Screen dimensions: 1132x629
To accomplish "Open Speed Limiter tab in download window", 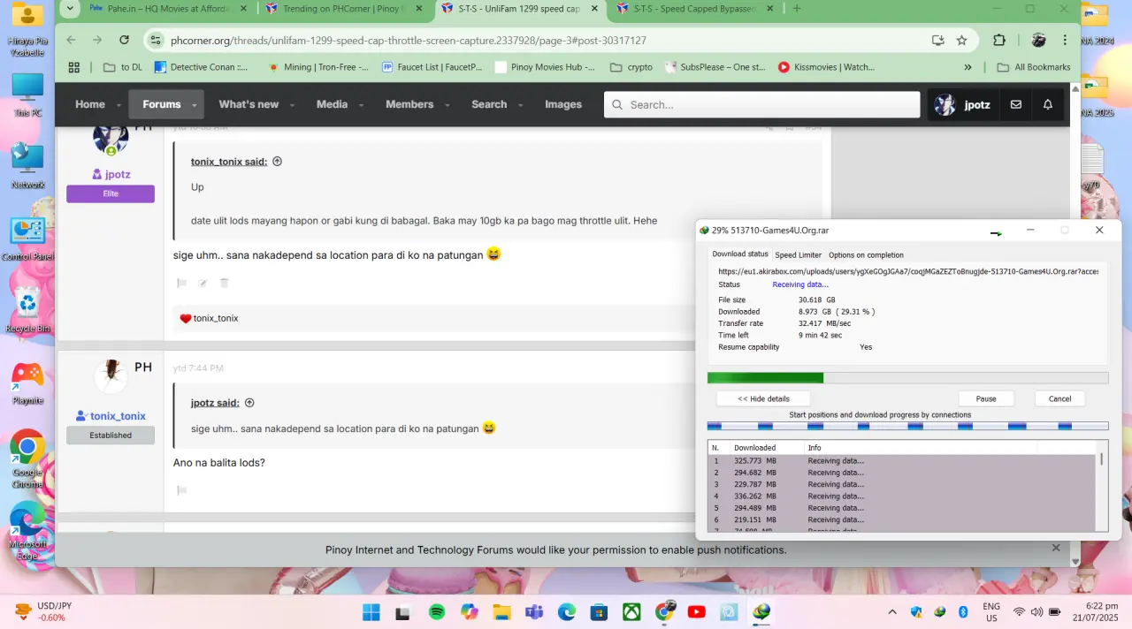I will click(x=799, y=255).
